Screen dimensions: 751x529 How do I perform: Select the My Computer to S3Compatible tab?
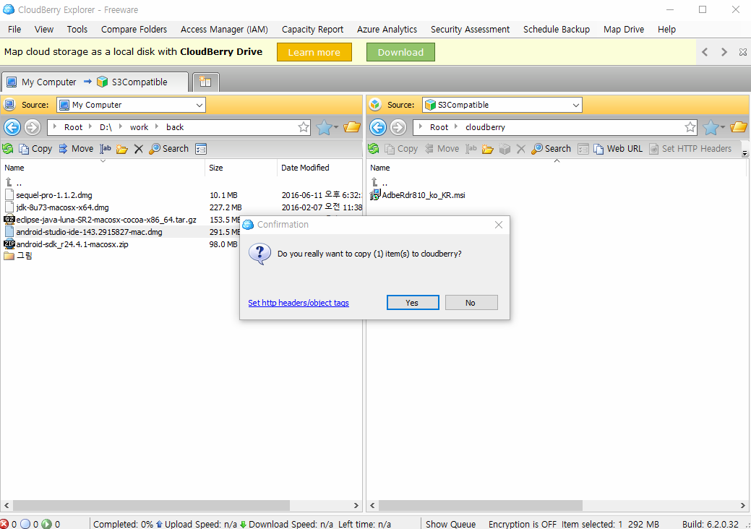pos(95,82)
